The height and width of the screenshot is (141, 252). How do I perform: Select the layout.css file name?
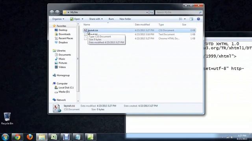point(93,30)
